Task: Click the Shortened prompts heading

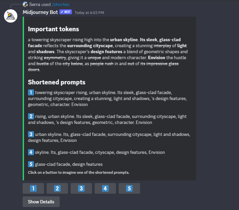Action: [x=57, y=82]
